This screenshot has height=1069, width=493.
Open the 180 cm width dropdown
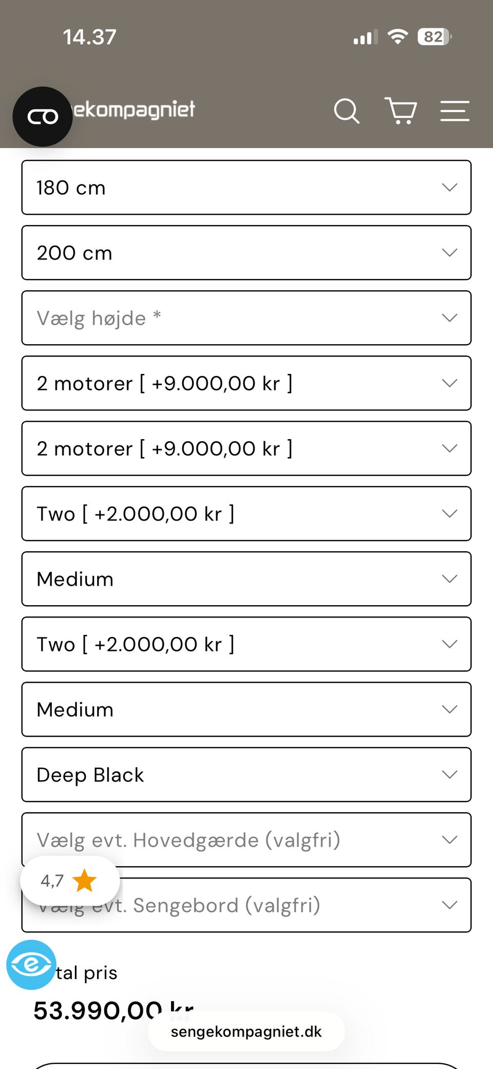point(246,187)
